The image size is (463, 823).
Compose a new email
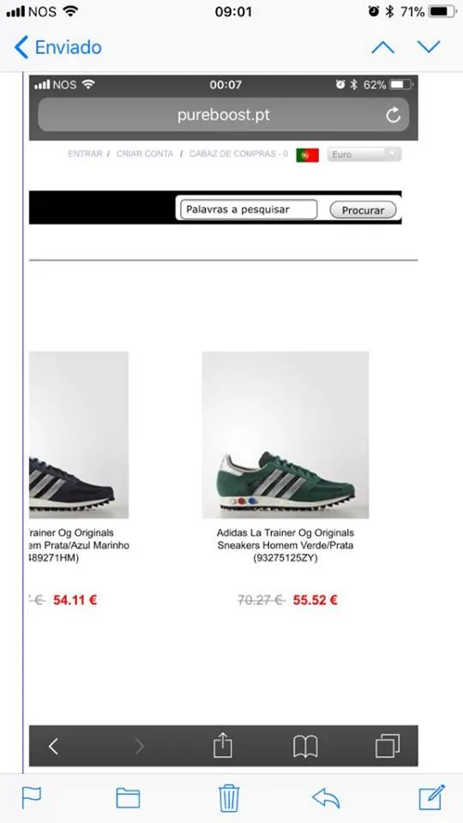[431, 797]
